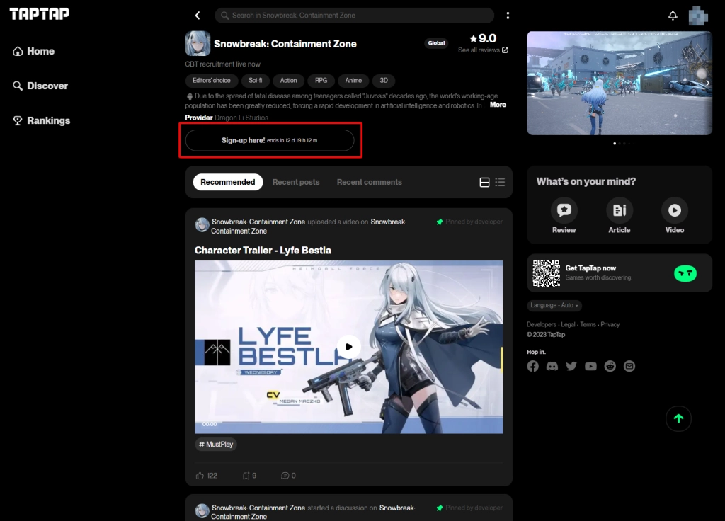Open author avatar on the trailer post
The width and height of the screenshot is (725, 521).
click(202, 225)
